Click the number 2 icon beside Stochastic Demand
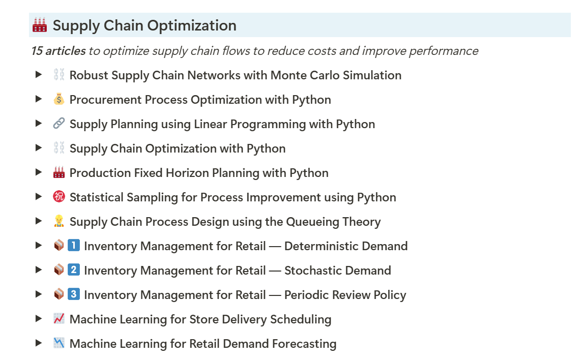Viewport: 579px width, 359px height. [x=74, y=271]
